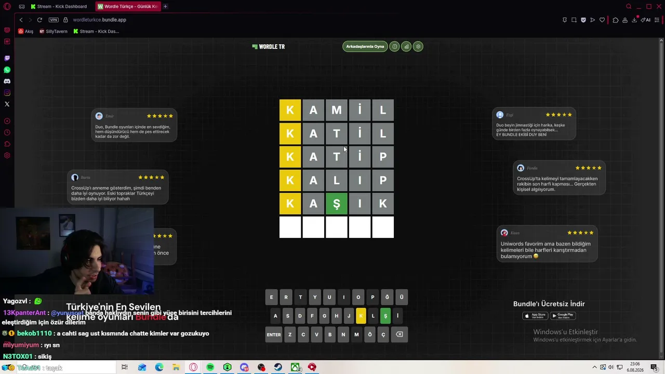Click the Google Play download badge
665x374 pixels.
click(x=563, y=315)
